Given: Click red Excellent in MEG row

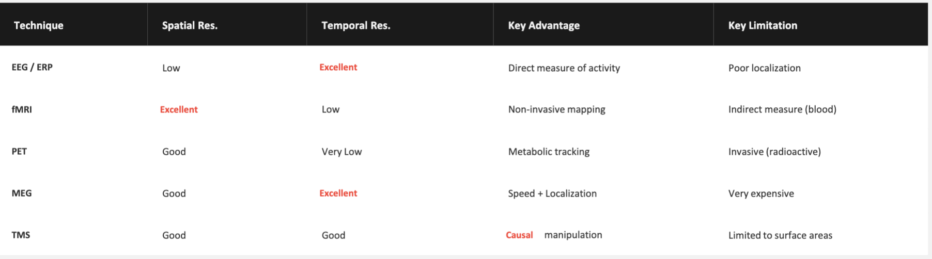Looking at the screenshot, I should point(338,193).
